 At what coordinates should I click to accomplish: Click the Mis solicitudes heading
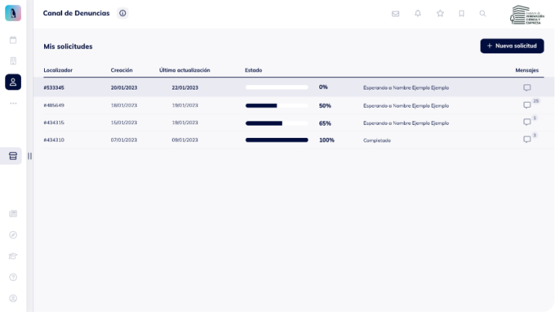click(68, 46)
